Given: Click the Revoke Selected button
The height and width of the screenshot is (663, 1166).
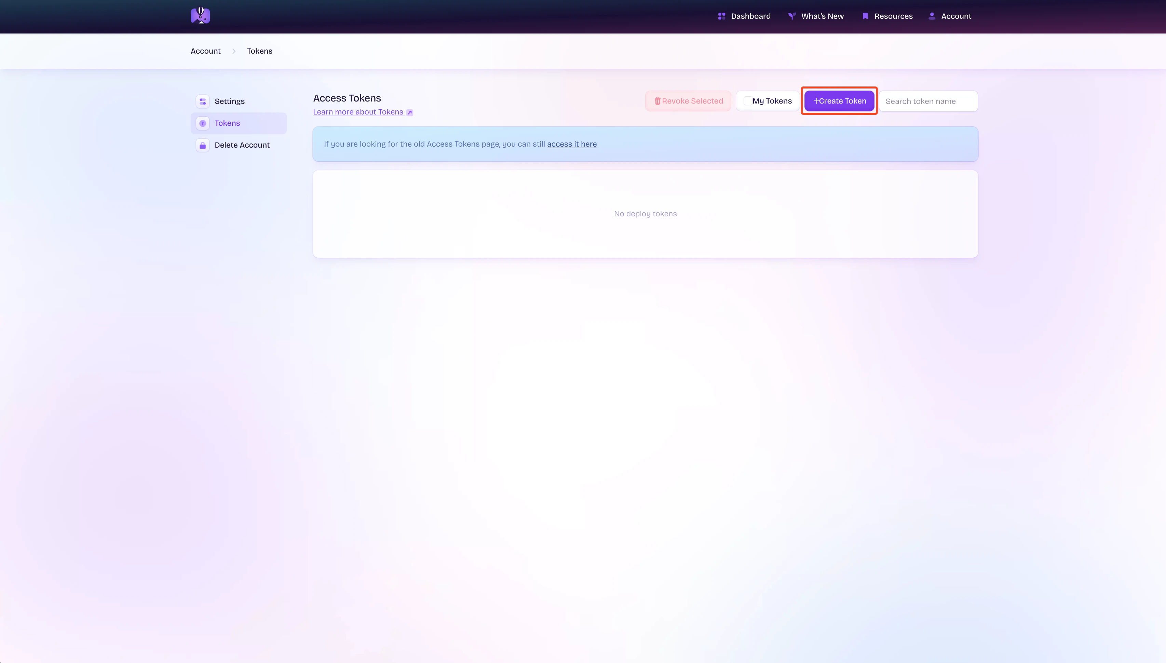Looking at the screenshot, I should tap(688, 100).
